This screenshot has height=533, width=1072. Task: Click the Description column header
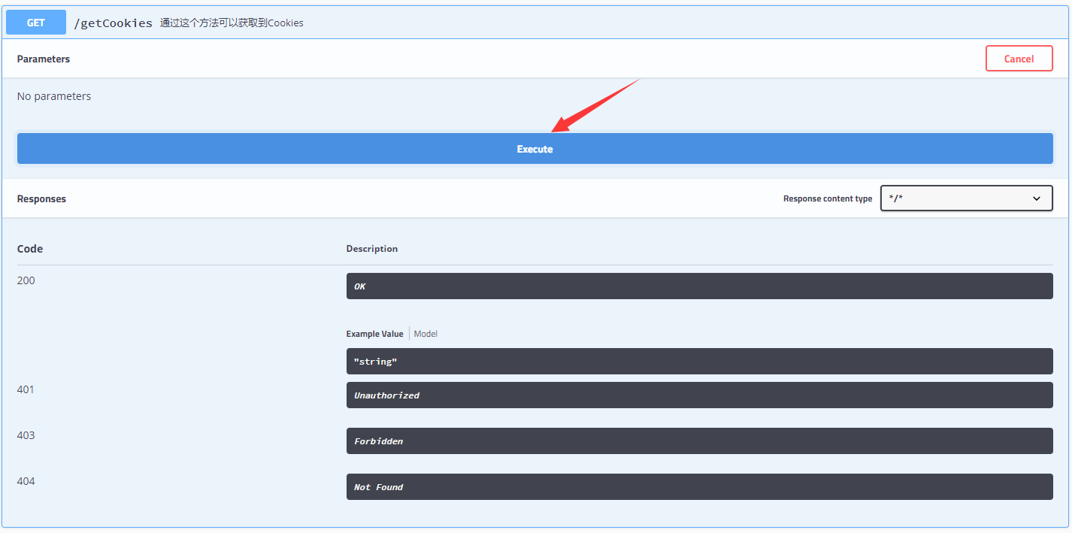click(372, 249)
